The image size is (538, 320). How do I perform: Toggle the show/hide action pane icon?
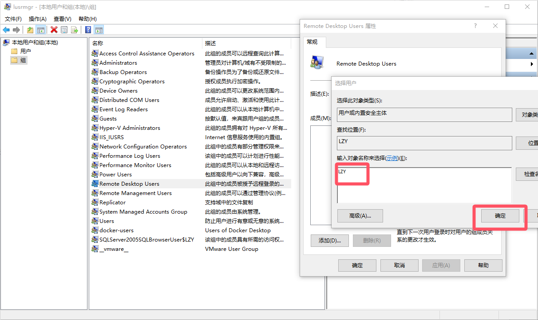99,30
